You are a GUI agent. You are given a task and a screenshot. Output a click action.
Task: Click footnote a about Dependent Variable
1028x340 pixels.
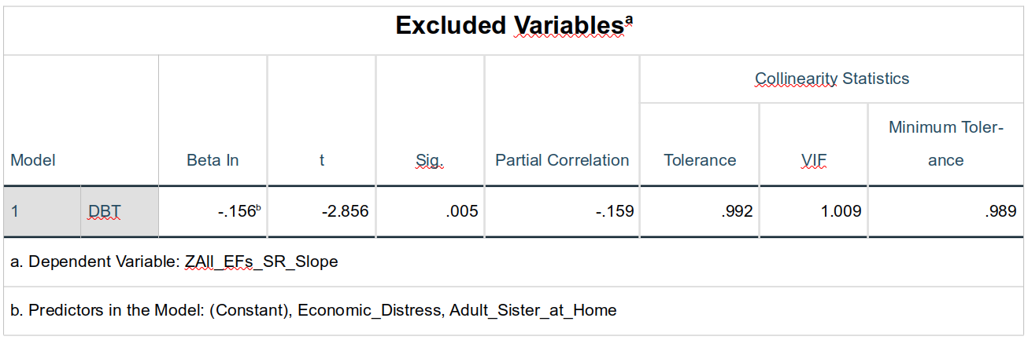click(x=174, y=261)
